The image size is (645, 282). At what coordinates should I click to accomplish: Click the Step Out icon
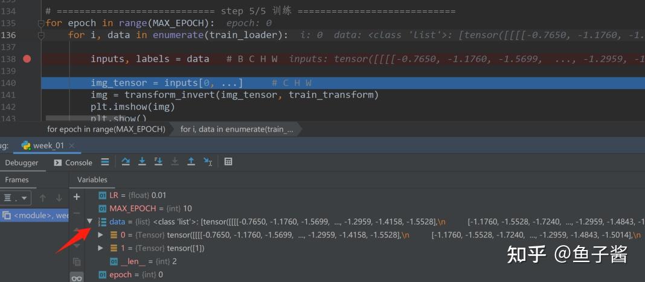pyautogui.click(x=191, y=162)
